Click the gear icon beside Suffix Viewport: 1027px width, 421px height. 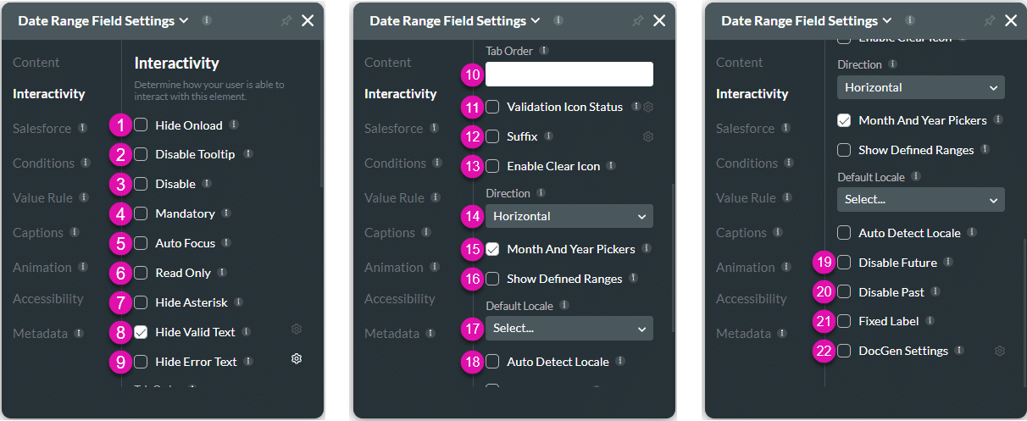(x=648, y=136)
